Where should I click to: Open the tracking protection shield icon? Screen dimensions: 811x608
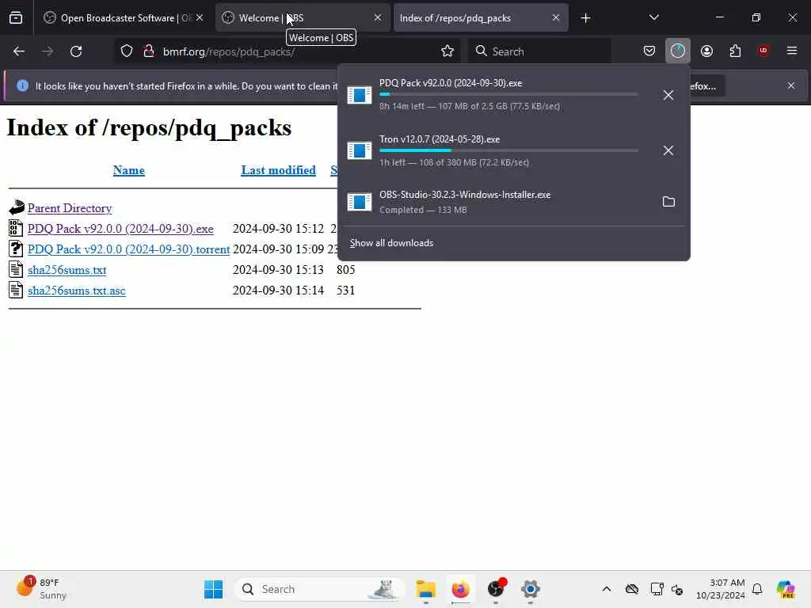(127, 51)
